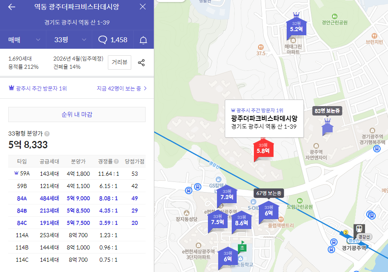Image resolution: width=388 pixels, height=272 pixels.
Task: Go back with the left arrow icon
Action: click(11, 7)
